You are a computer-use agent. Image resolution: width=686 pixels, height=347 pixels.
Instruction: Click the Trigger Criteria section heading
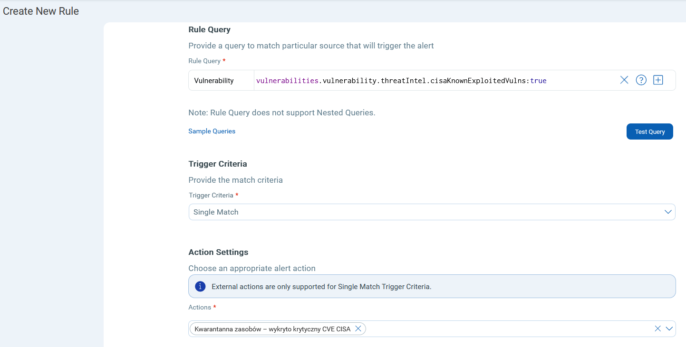coord(218,164)
